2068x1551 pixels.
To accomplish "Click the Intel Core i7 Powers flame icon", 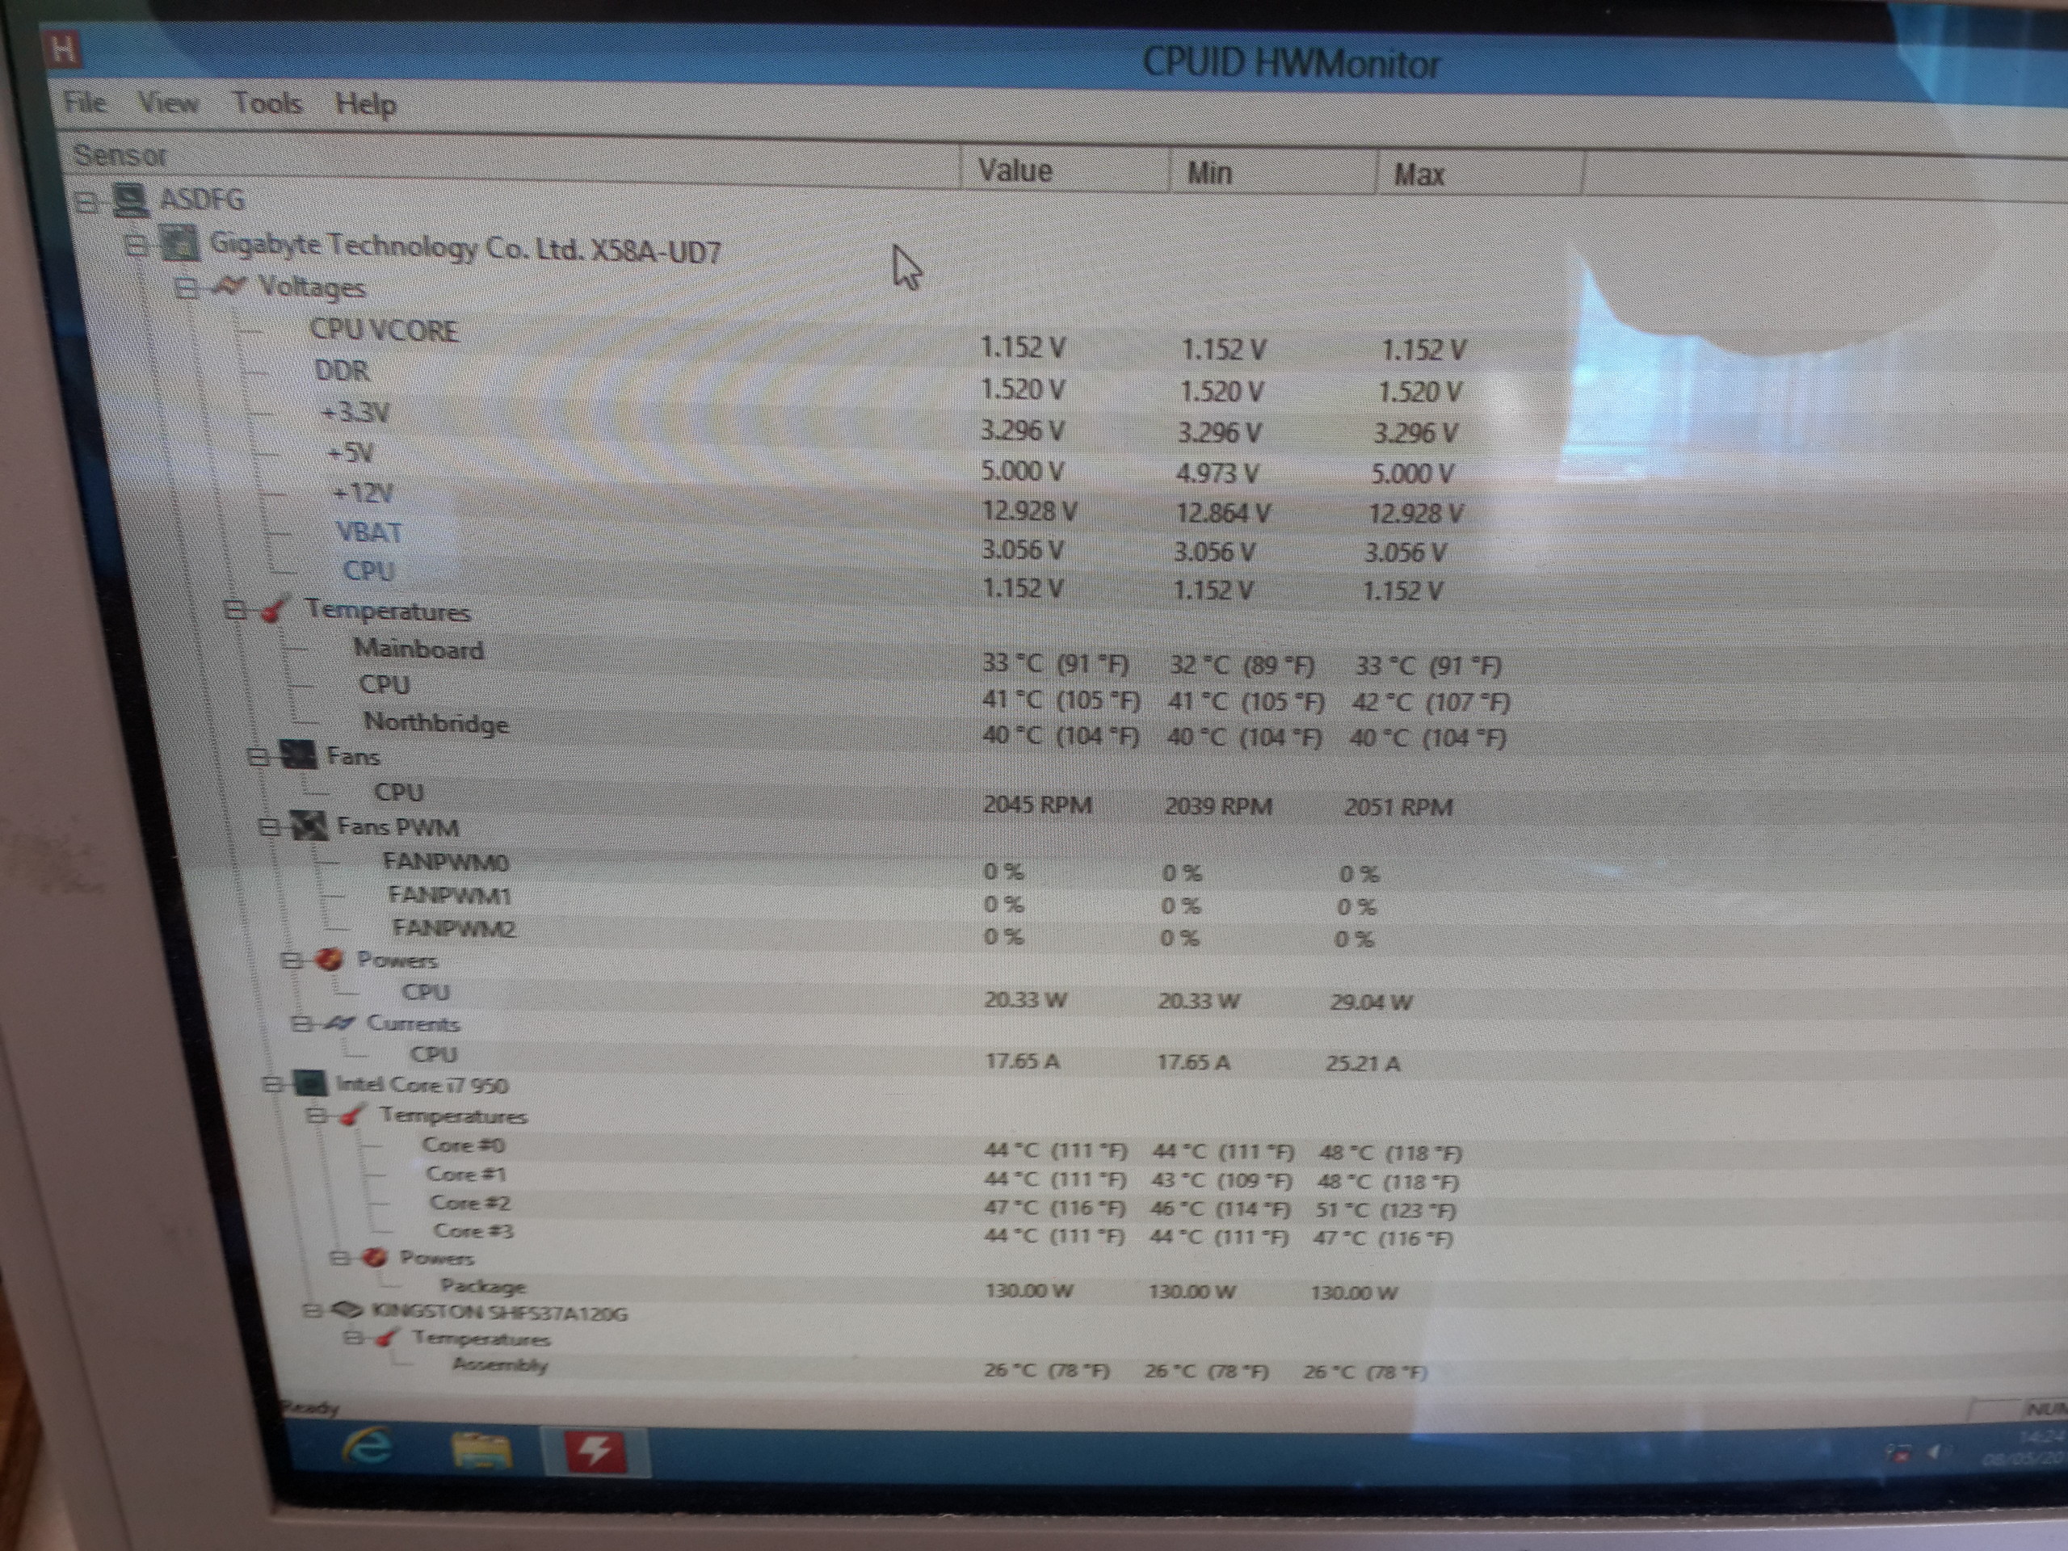I will [x=375, y=1258].
